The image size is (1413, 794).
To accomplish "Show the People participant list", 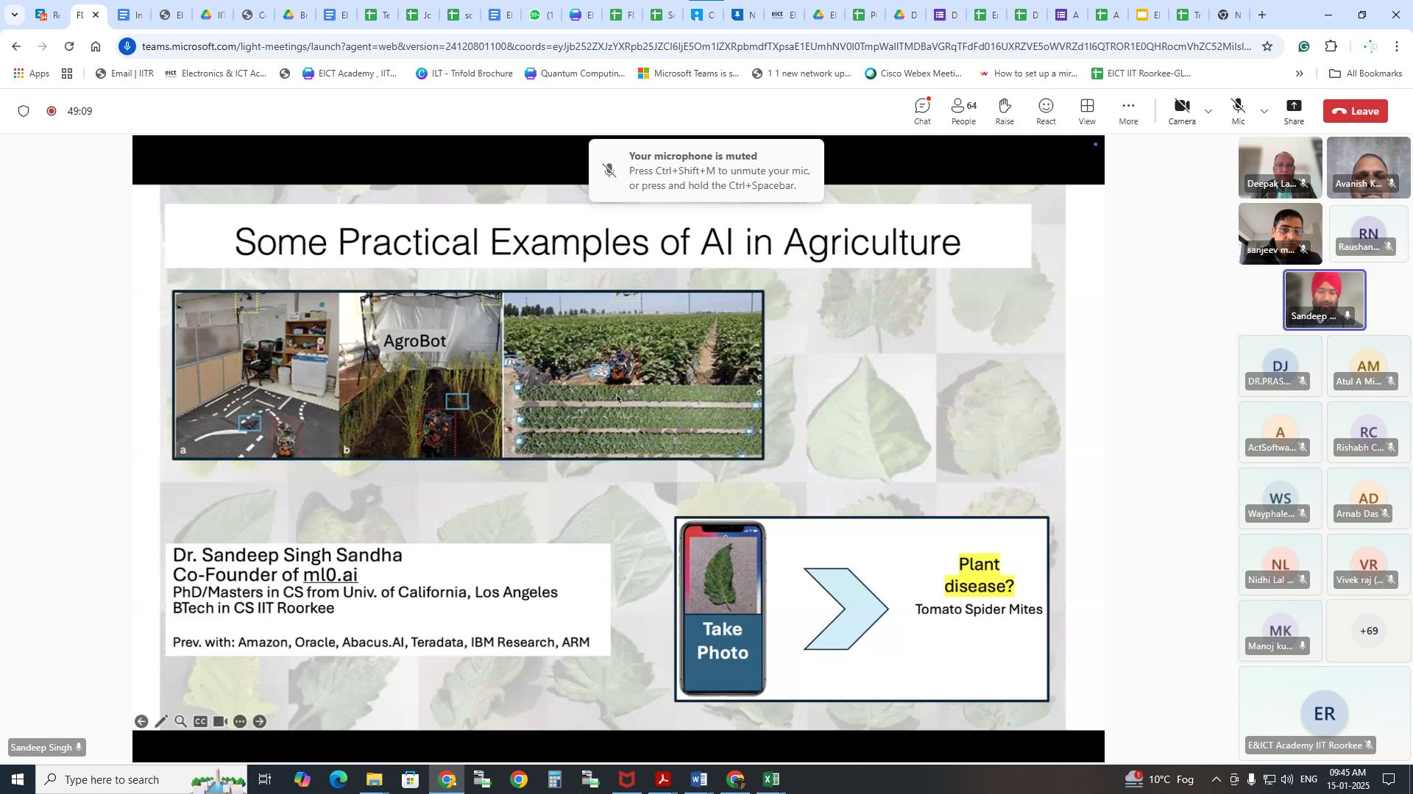I will click(963, 111).
